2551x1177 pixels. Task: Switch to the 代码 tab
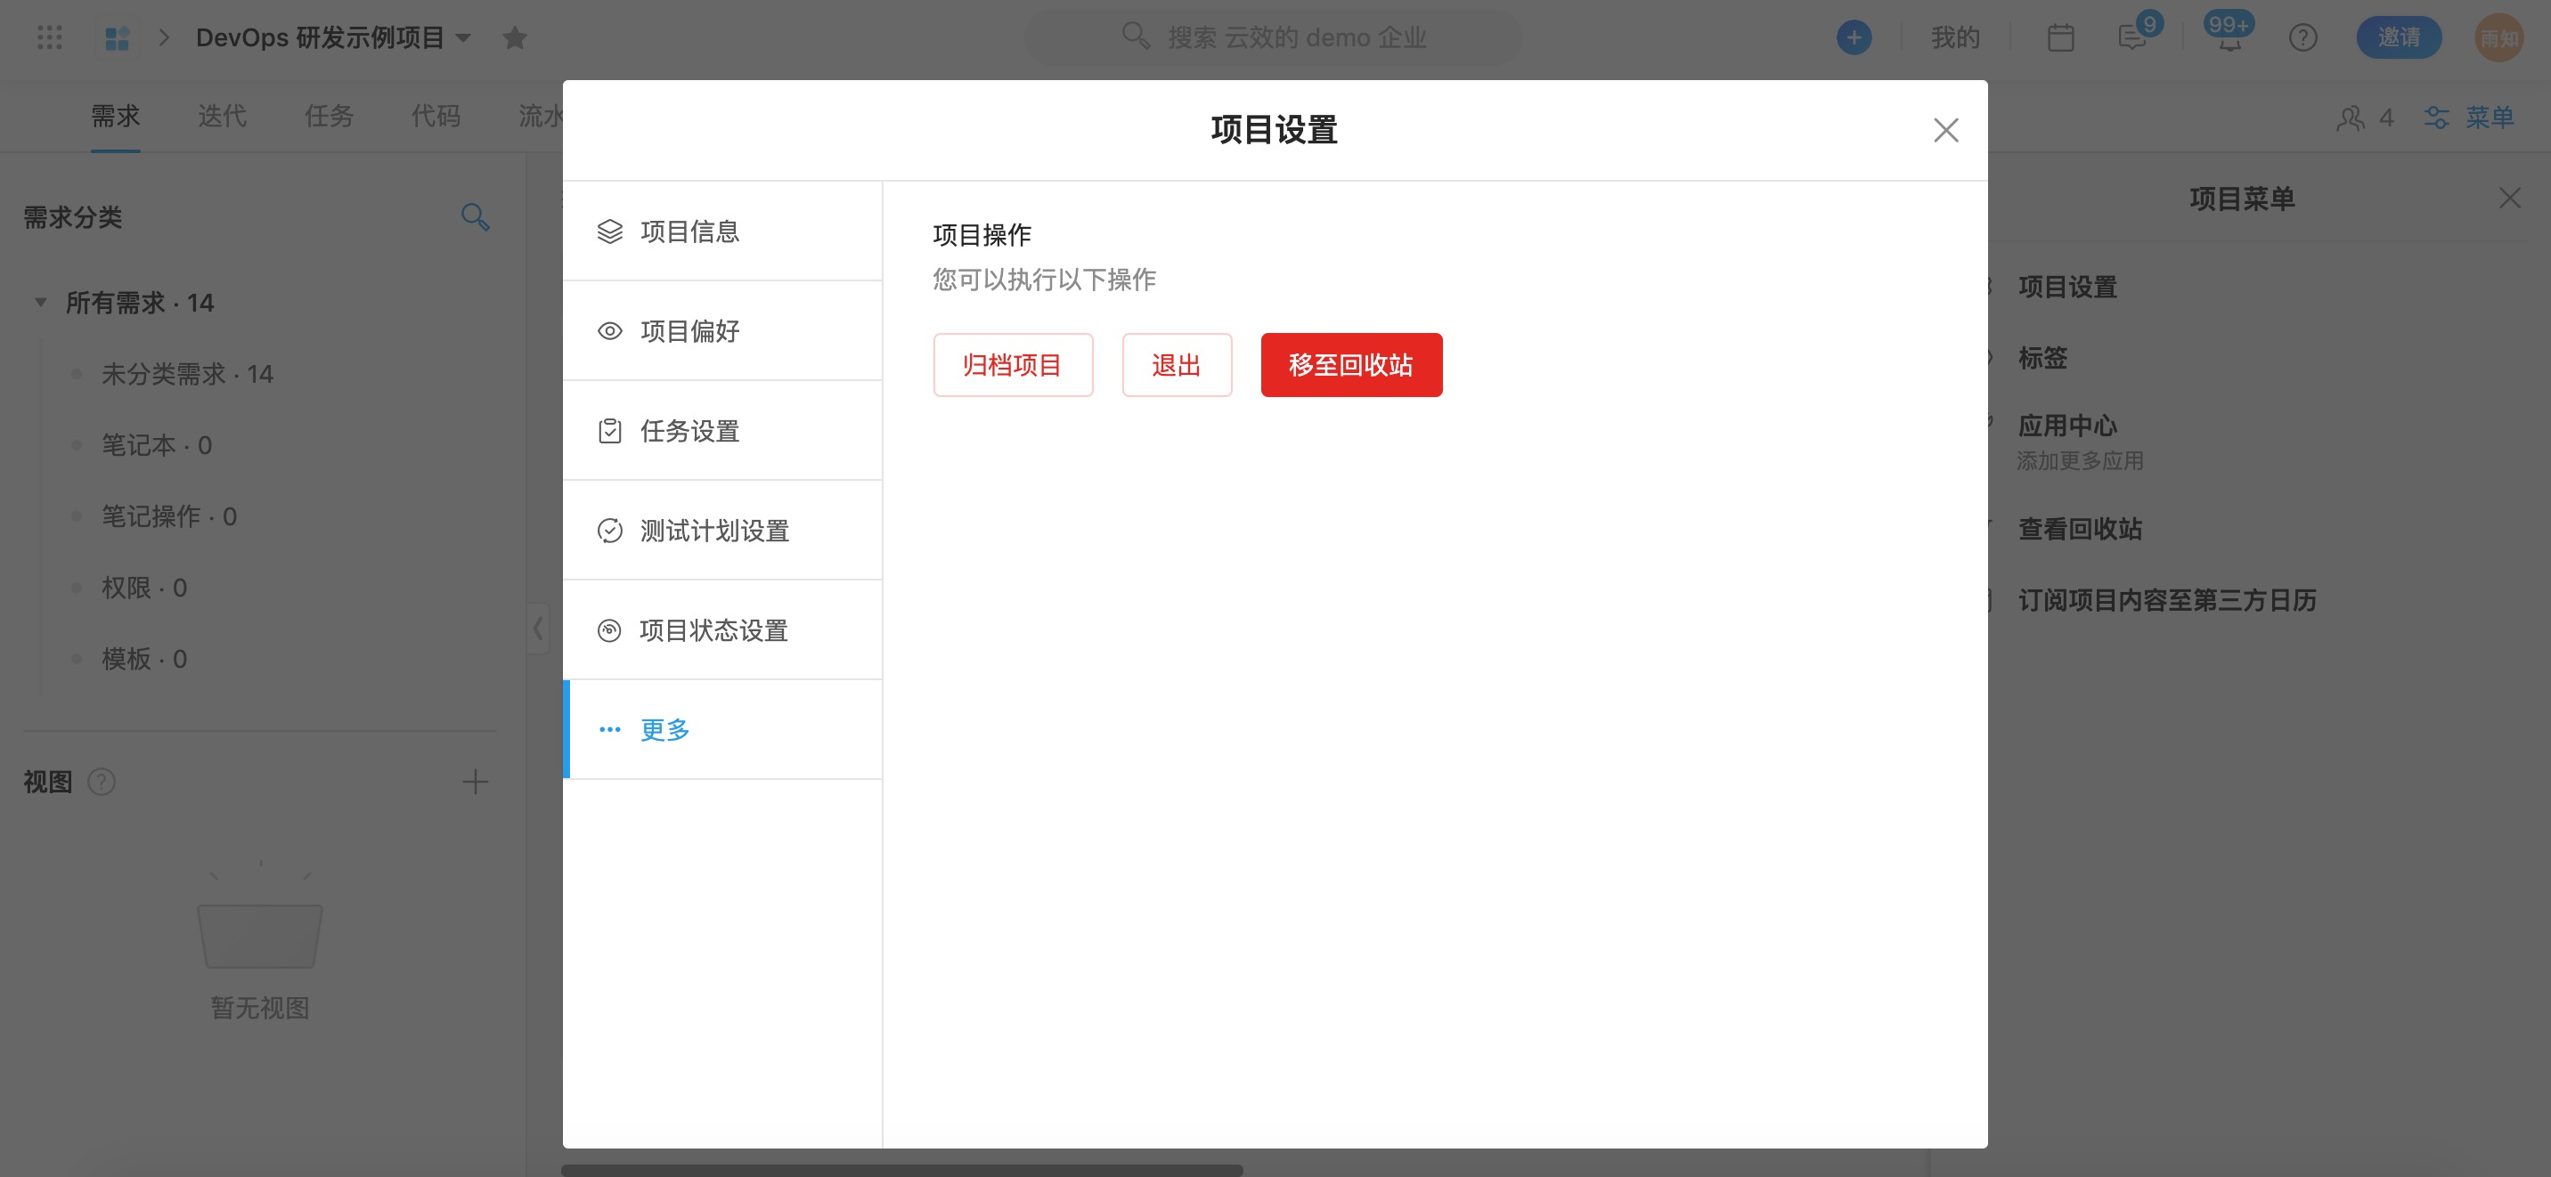pyautogui.click(x=436, y=116)
